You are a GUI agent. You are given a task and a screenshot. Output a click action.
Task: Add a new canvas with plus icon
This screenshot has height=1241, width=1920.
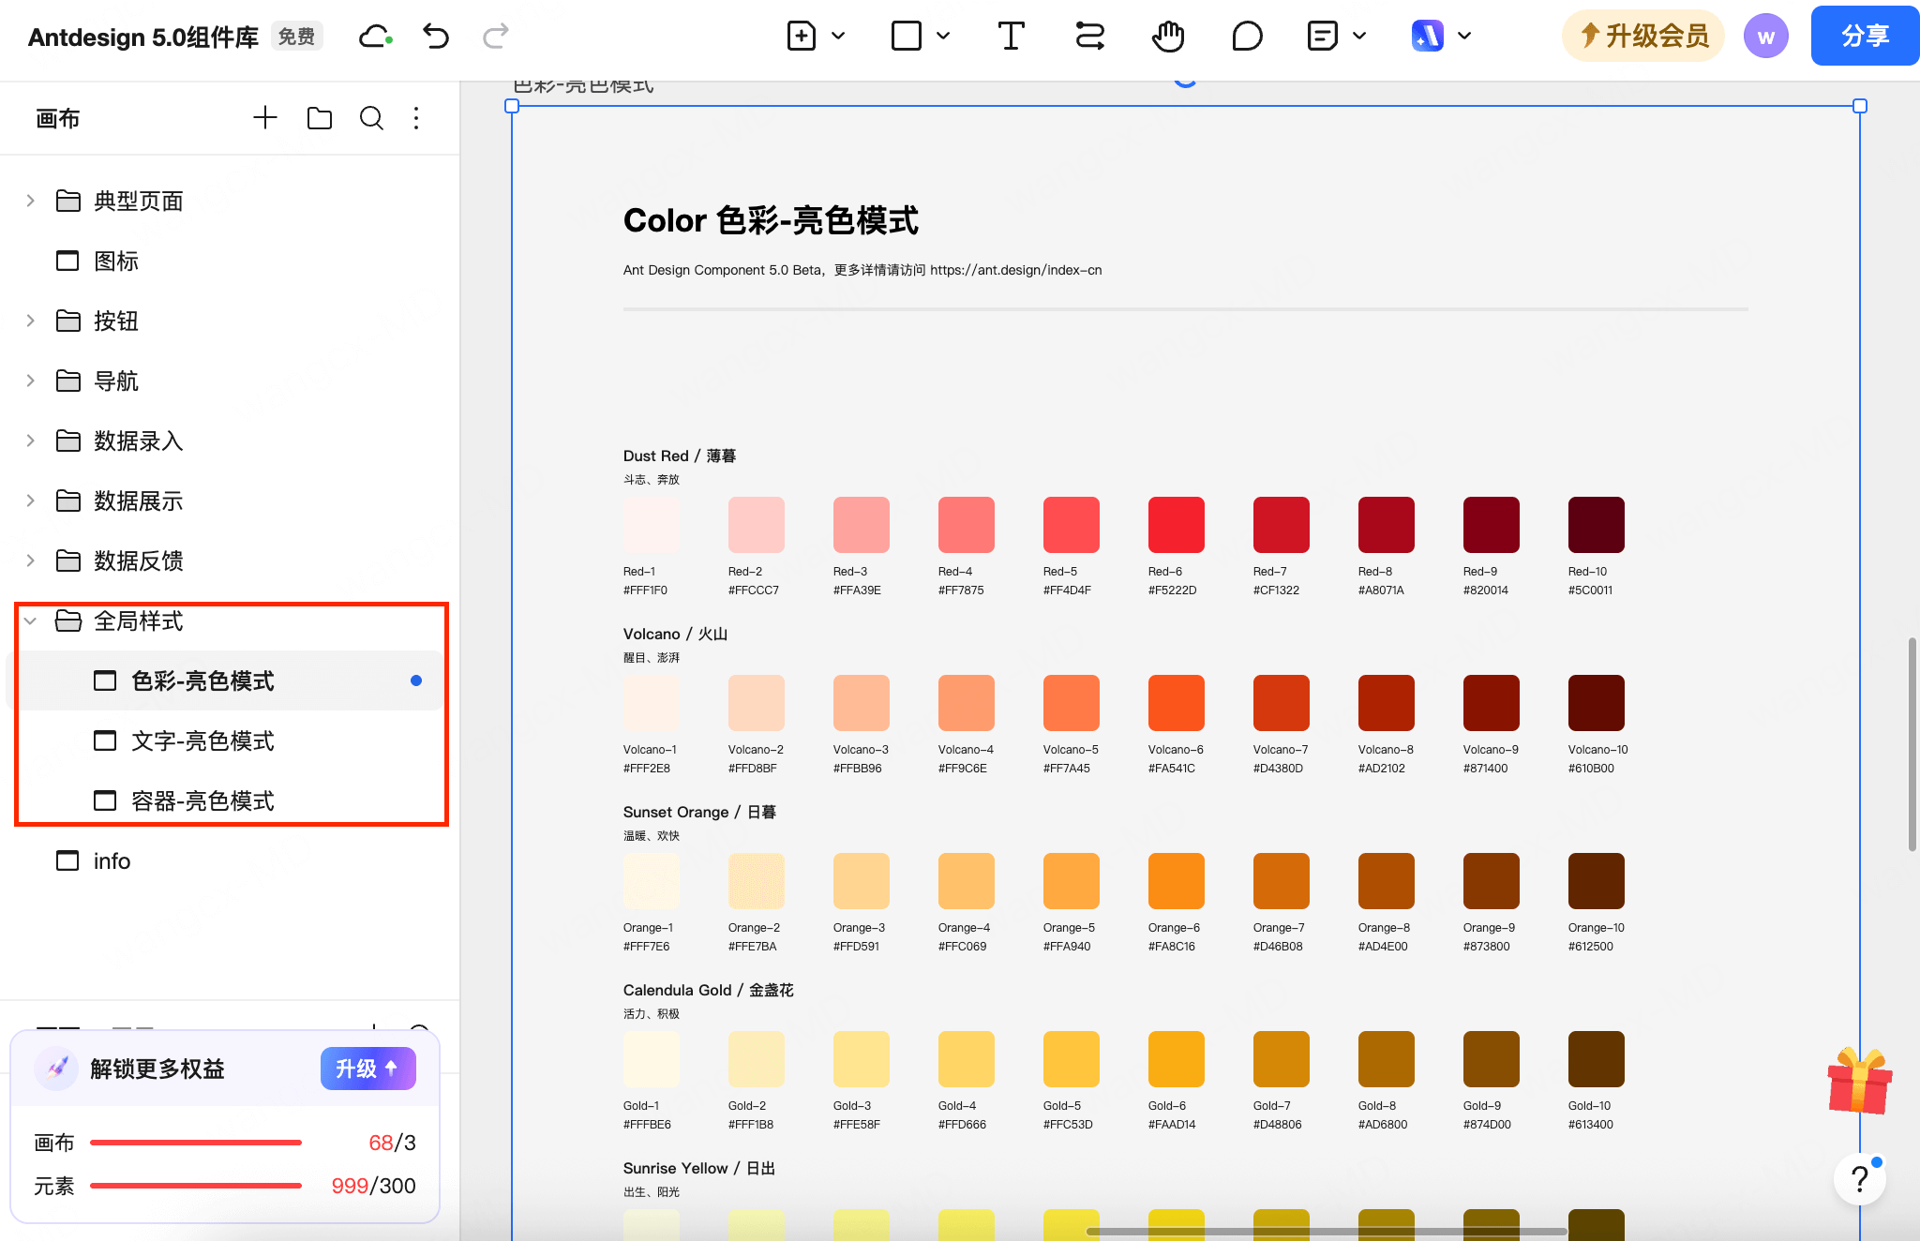click(x=265, y=118)
